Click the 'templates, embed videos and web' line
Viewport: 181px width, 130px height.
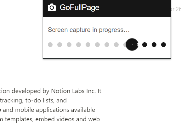[x=50, y=119]
